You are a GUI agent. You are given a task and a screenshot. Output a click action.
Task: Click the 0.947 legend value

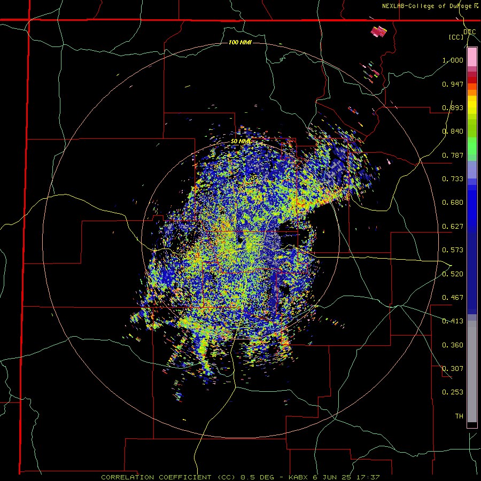pyautogui.click(x=453, y=84)
